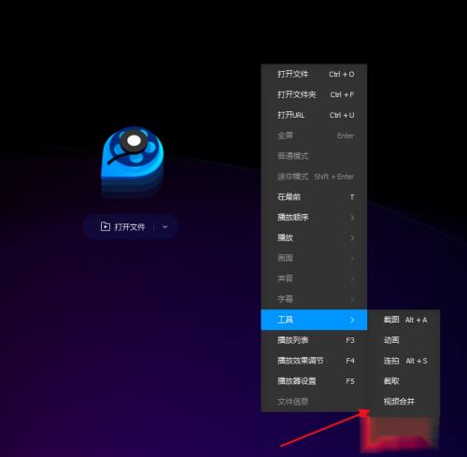Viewport: 467px width, 457px height.
Task: Click the play-file icon beside 打开文件
Action: 106,226
